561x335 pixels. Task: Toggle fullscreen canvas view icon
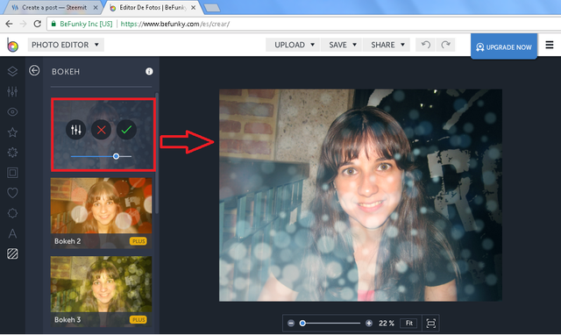tap(430, 324)
